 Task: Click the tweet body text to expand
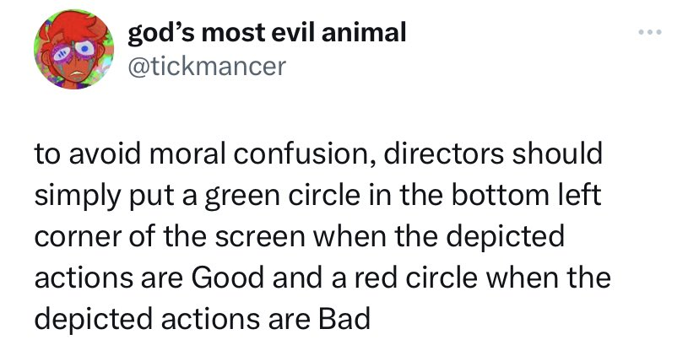click(x=322, y=235)
